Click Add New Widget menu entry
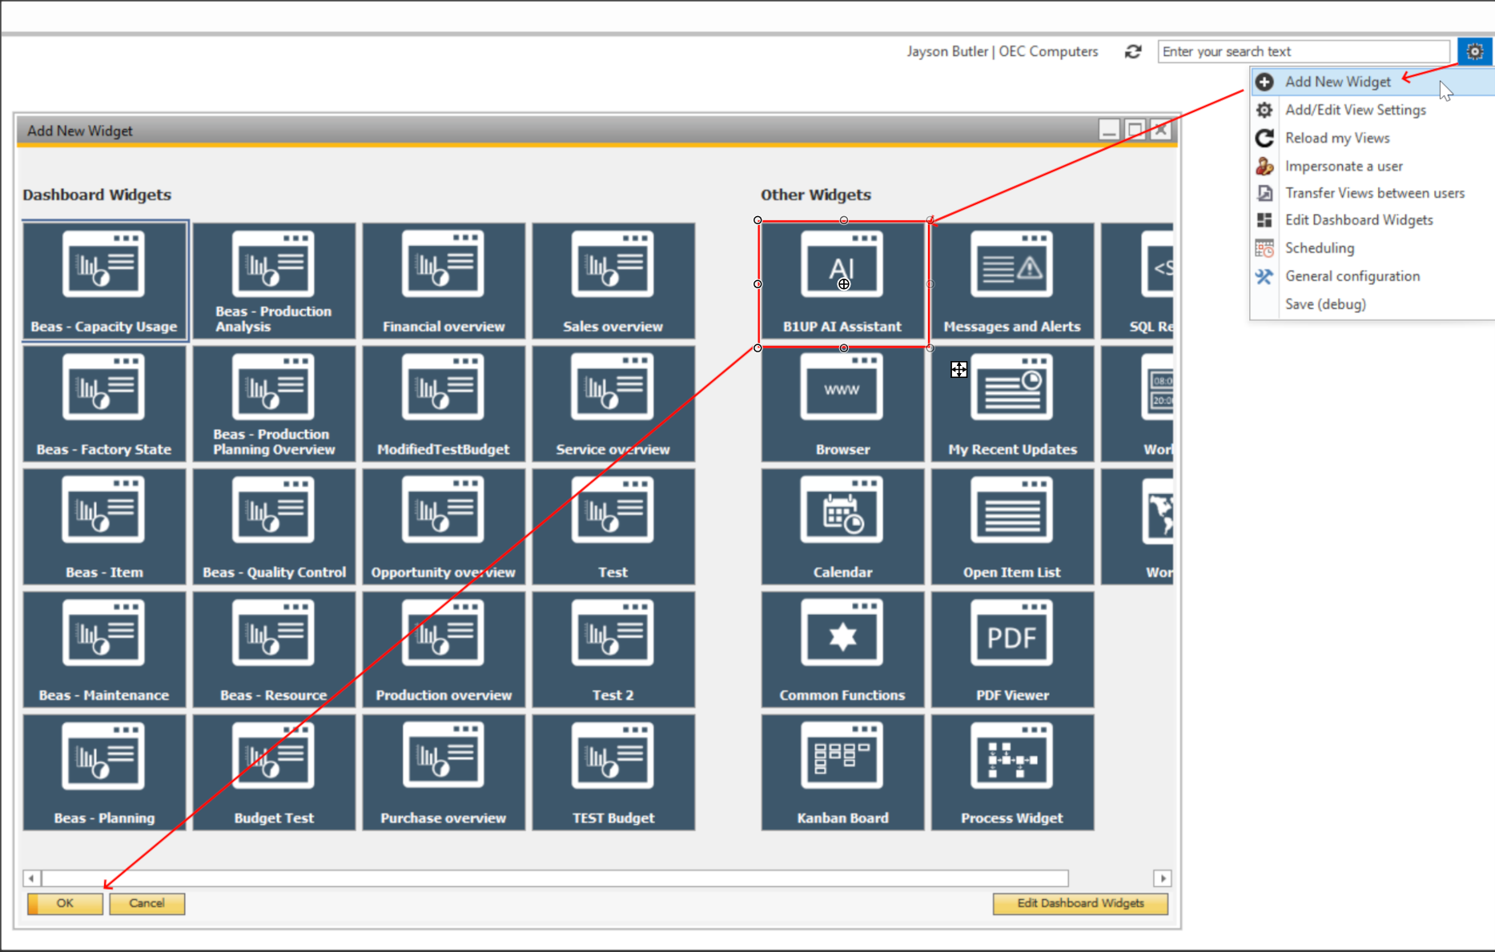Screen dimensions: 1495x952 [1337, 82]
